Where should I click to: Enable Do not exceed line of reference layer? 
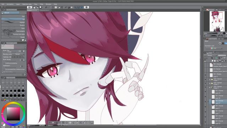click(4, 69)
